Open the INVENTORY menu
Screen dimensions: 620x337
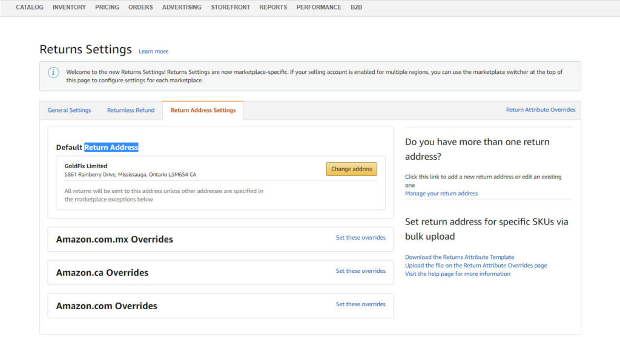[69, 7]
